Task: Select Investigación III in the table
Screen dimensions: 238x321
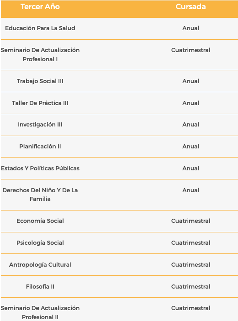Action: click(x=40, y=125)
